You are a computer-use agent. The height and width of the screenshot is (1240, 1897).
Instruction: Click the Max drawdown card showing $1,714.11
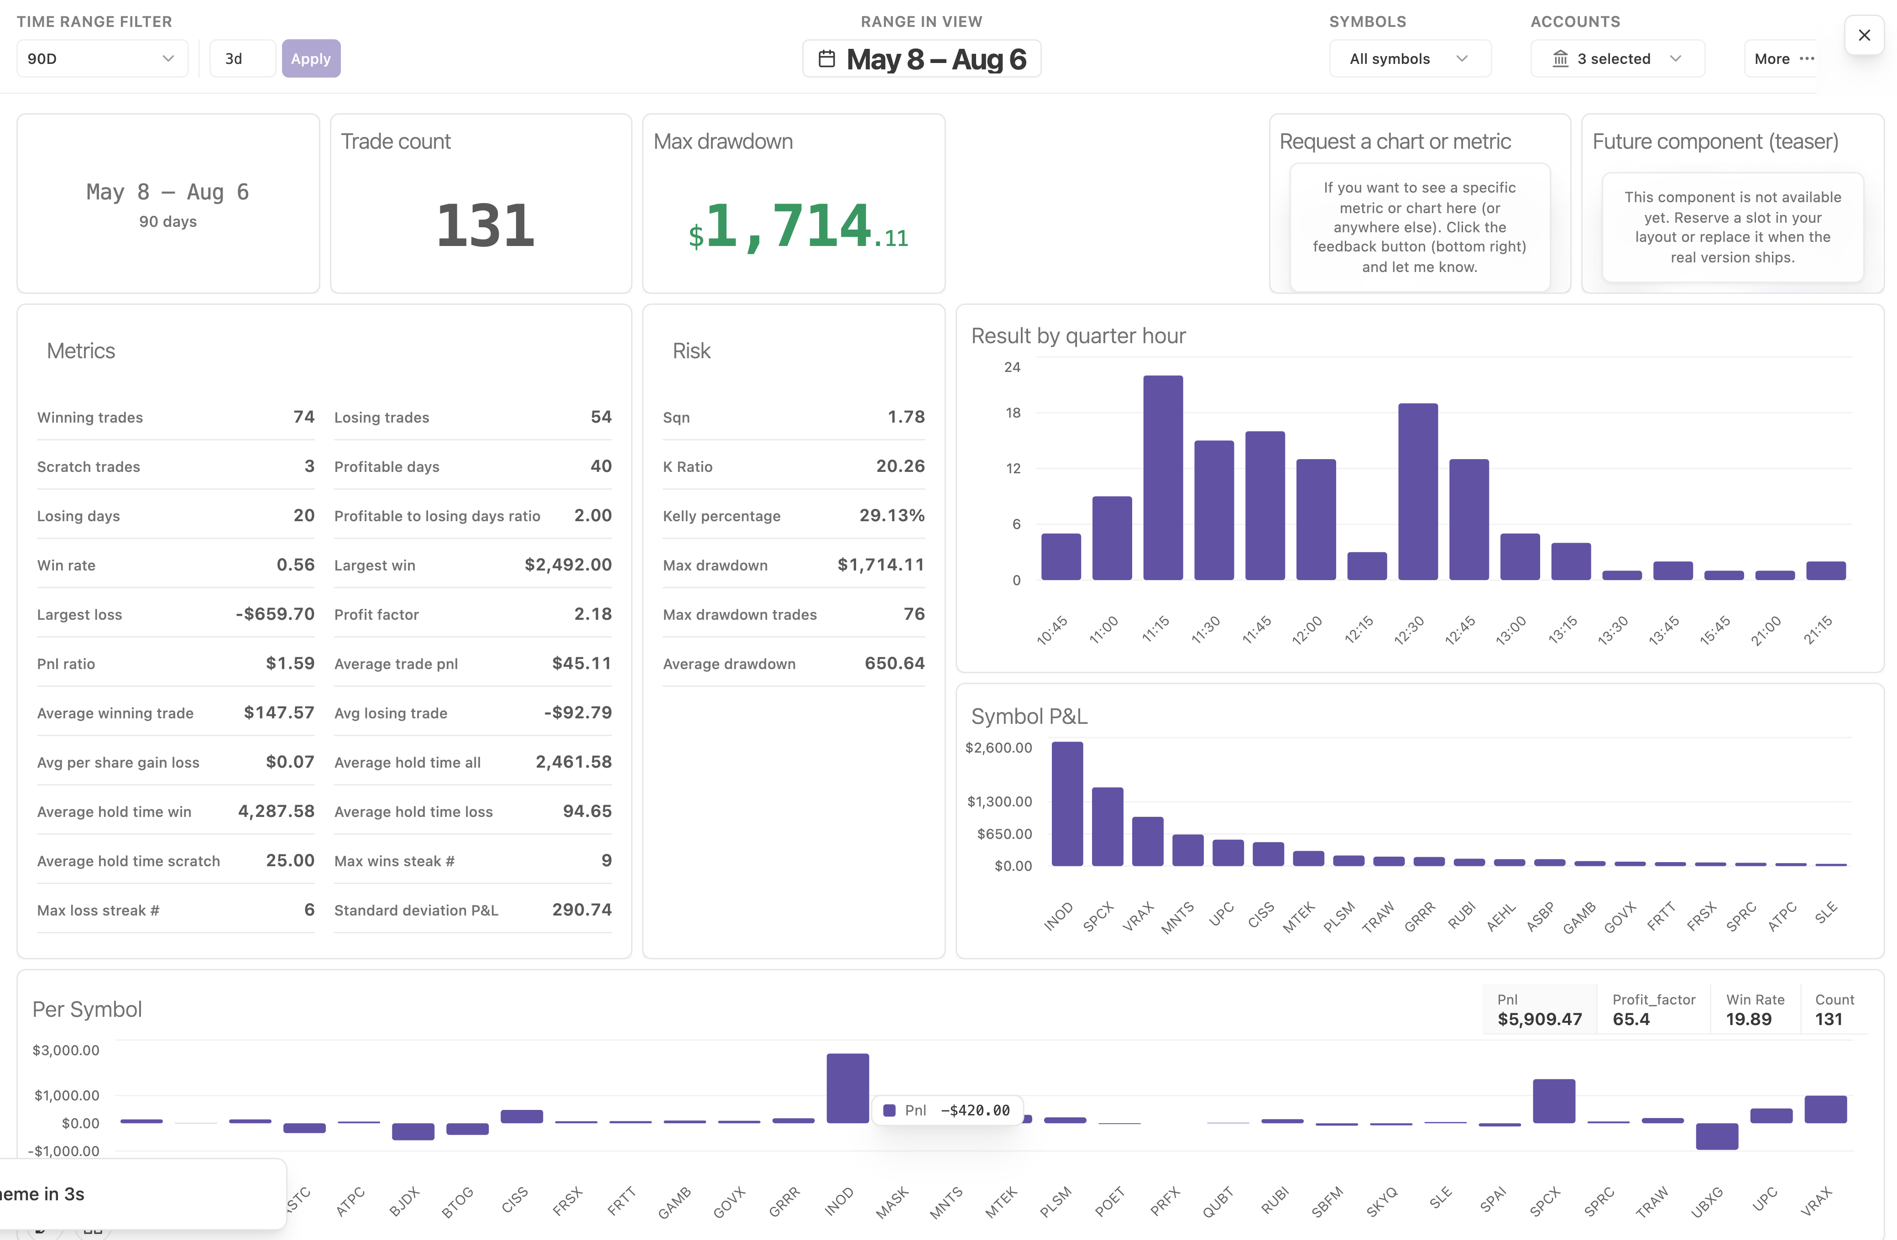(x=794, y=204)
